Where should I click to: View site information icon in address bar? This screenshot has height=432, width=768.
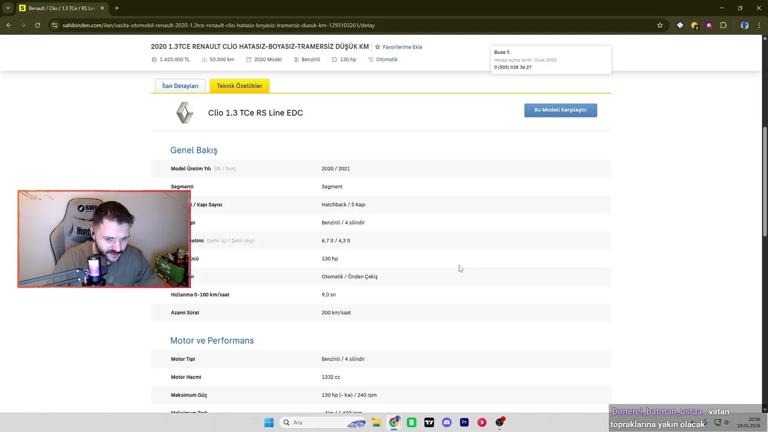55,25
